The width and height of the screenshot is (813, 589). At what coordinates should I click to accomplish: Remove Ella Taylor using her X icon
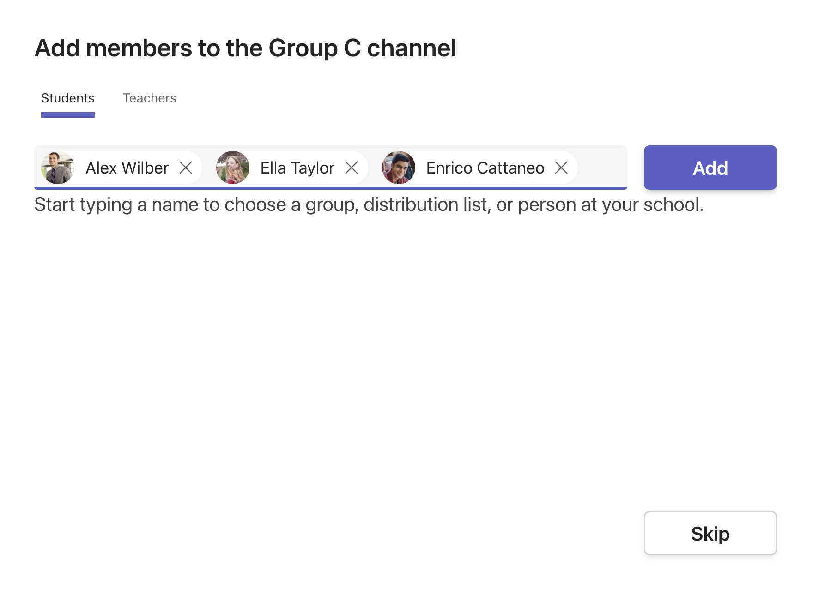(x=352, y=168)
